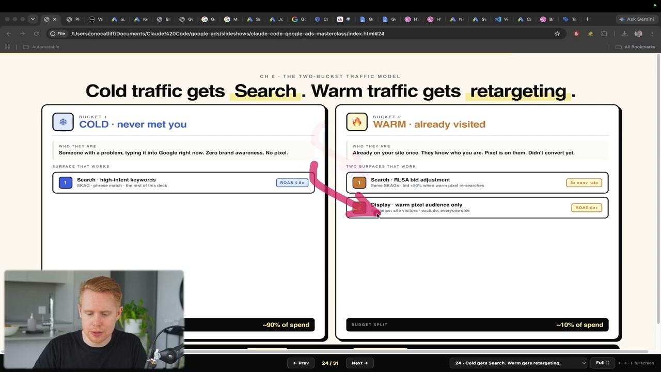Open the tab search dropdown arrow

[33, 19]
